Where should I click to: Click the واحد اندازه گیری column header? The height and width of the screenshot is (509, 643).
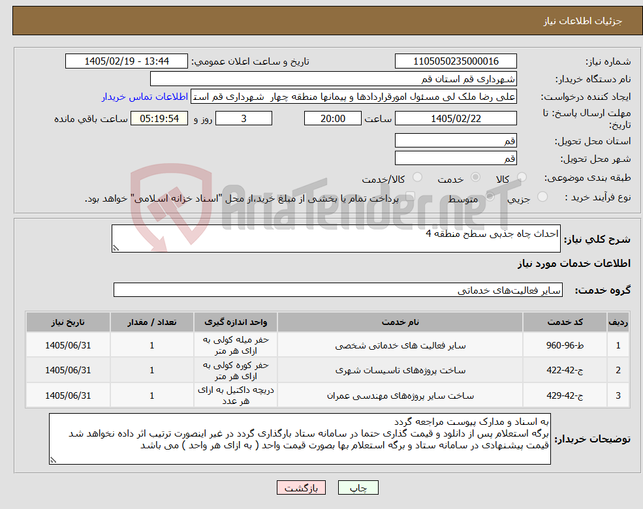236,322
